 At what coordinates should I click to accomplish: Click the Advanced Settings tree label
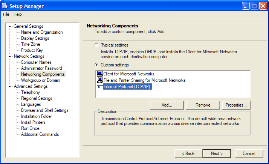(31, 86)
